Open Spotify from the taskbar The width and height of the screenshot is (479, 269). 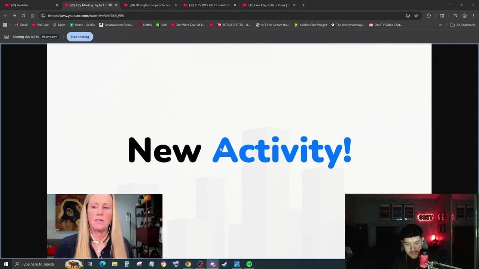point(249,264)
